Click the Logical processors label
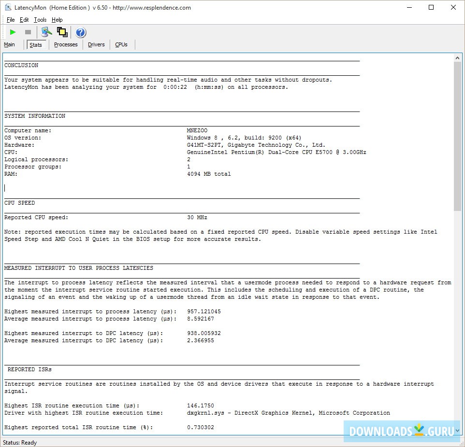Viewport: 465px width, 447px height. (36, 159)
